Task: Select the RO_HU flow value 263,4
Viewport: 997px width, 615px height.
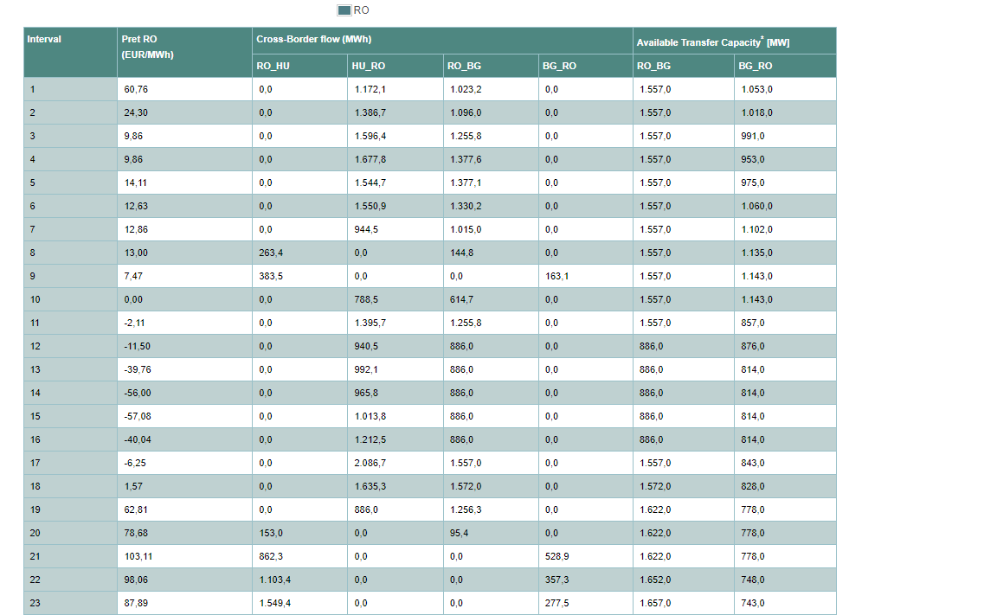Action: click(271, 253)
